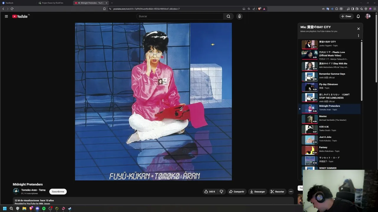Viewport: 378px width, 212px height.
Task: Open more actions ellipsis under video
Action: (x=291, y=192)
